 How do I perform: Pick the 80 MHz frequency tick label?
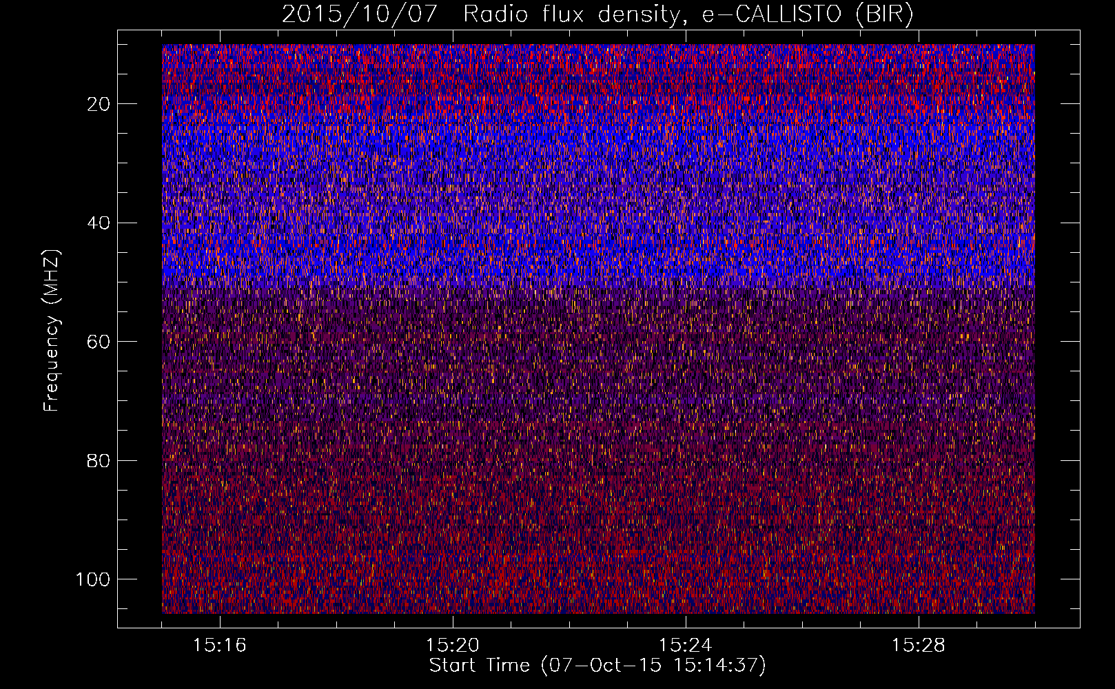(x=99, y=460)
